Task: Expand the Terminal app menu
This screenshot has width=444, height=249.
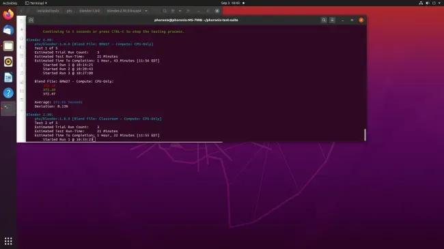Action: click(x=36, y=3)
